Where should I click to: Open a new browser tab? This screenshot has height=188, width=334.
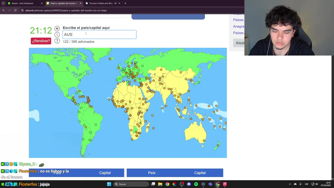point(125,3)
